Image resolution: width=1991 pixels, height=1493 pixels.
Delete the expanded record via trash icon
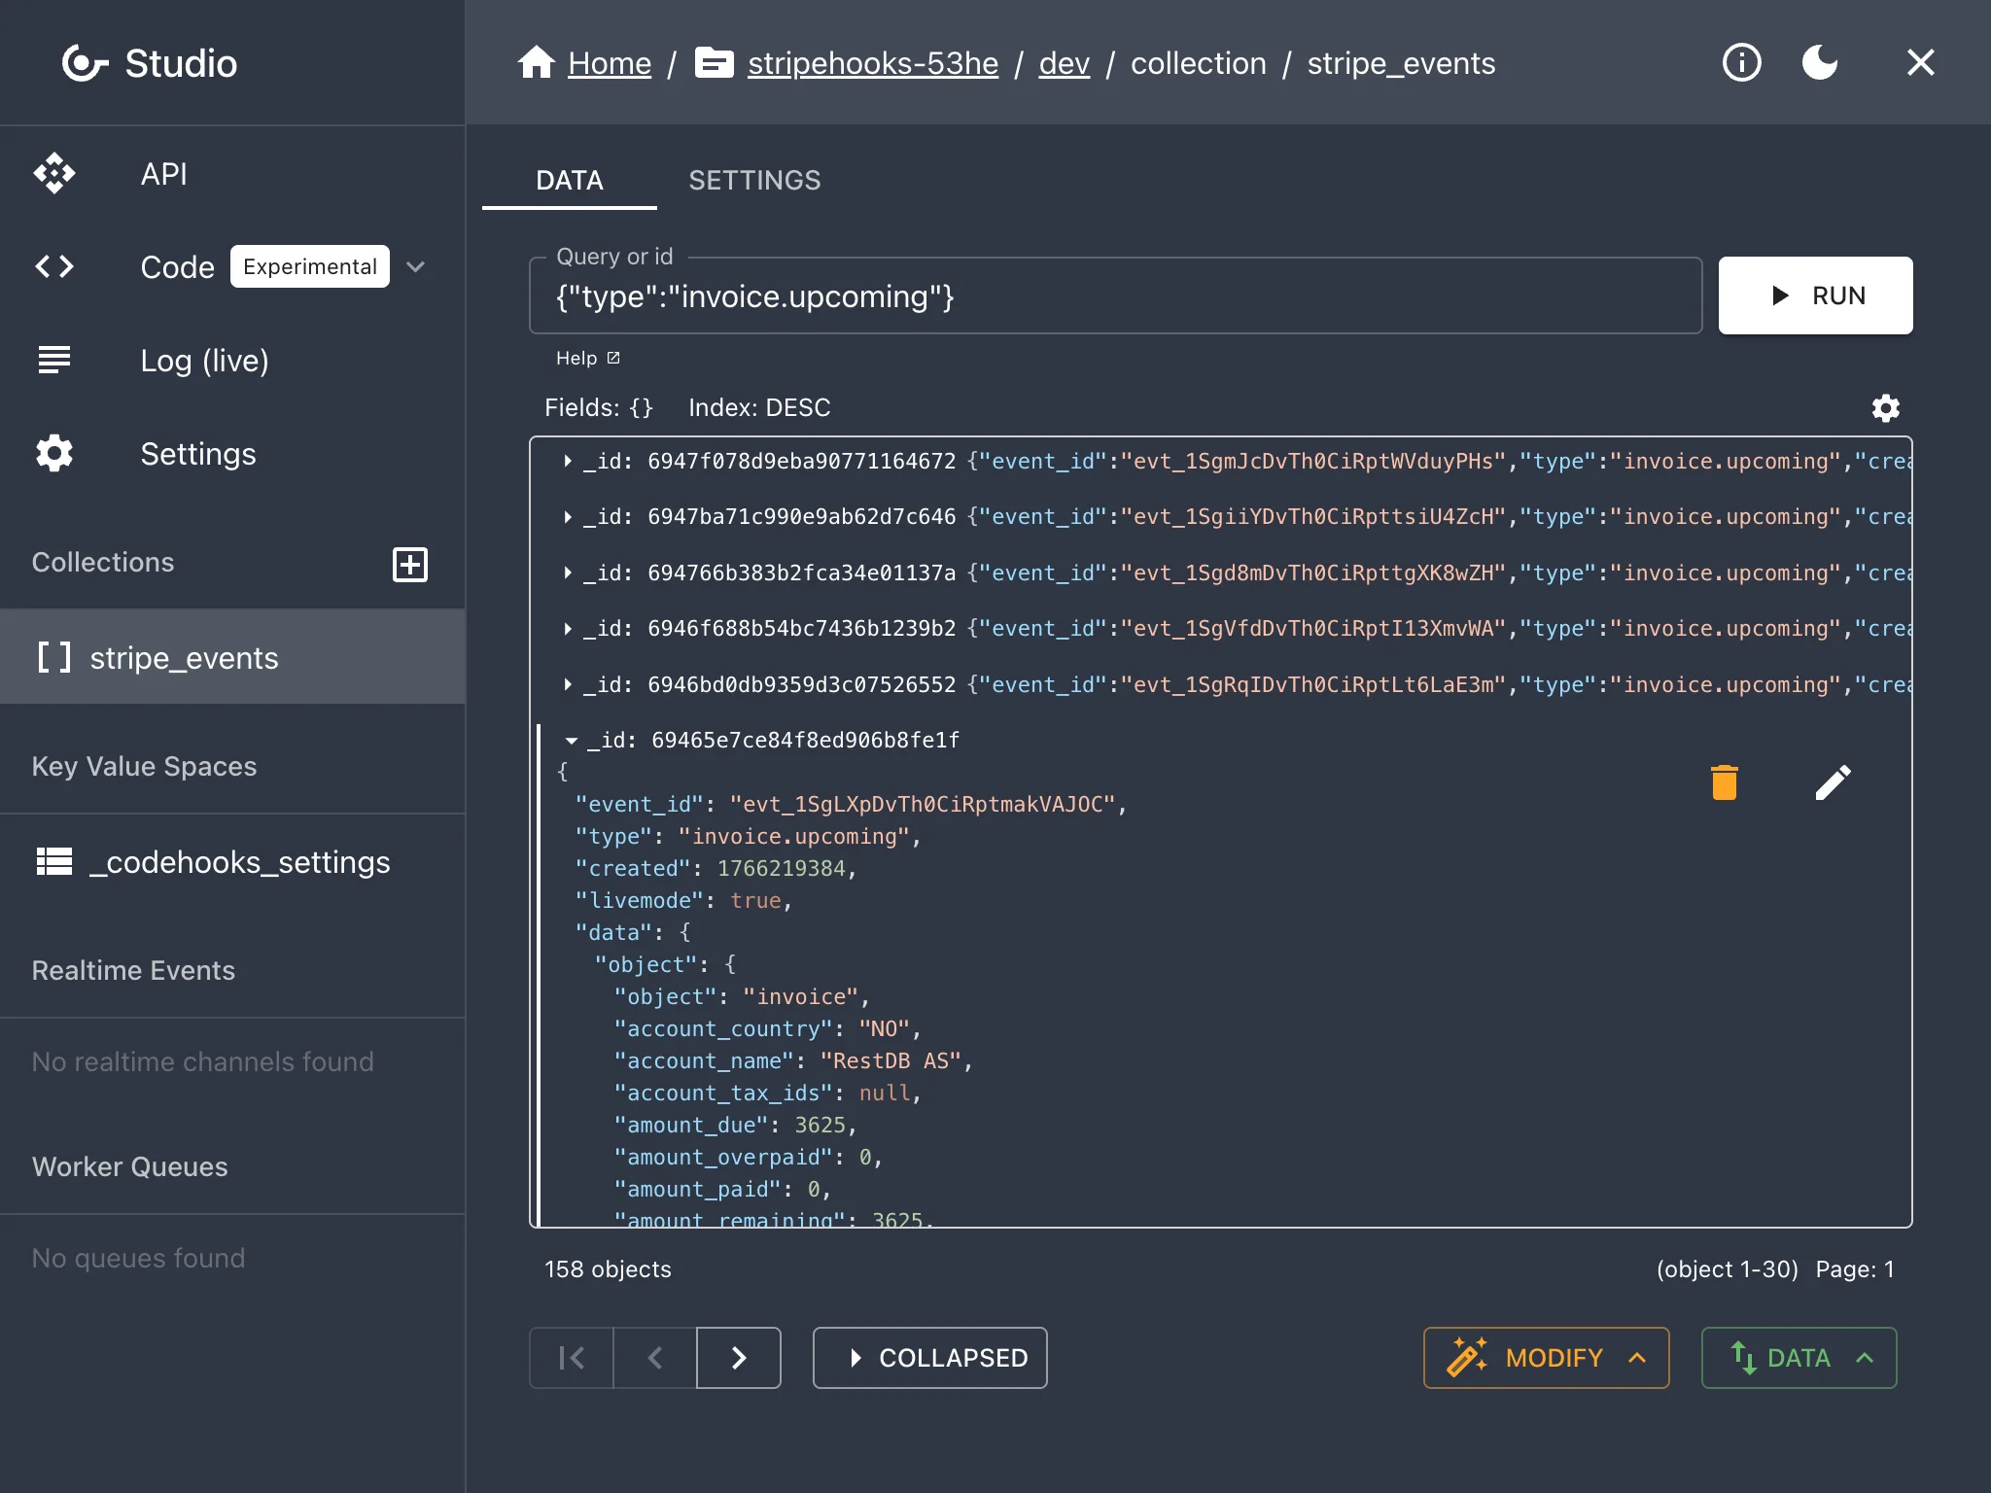[1723, 781]
